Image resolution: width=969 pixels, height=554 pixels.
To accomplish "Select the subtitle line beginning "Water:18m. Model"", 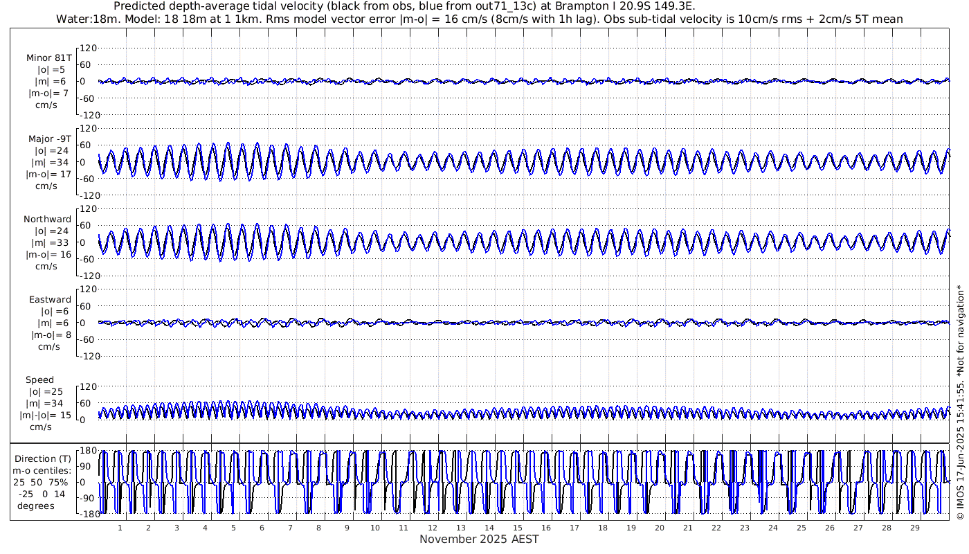I will tap(480, 19).
